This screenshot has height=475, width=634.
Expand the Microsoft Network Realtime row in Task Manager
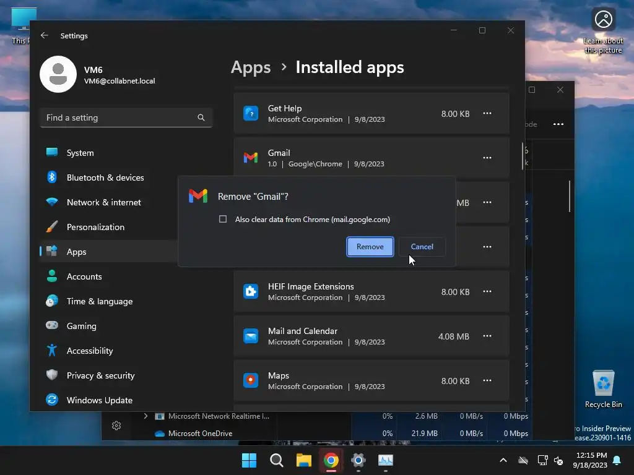click(x=145, y=416)
